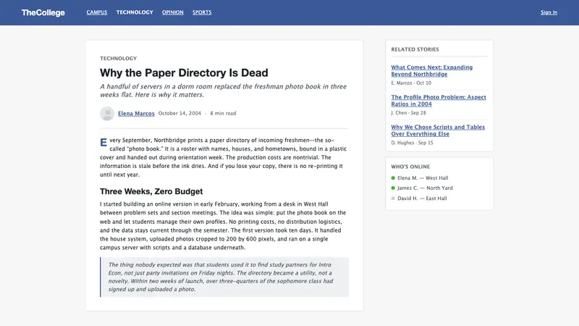Select 'Elena M. — West Hall' online entry

(423, 177)
